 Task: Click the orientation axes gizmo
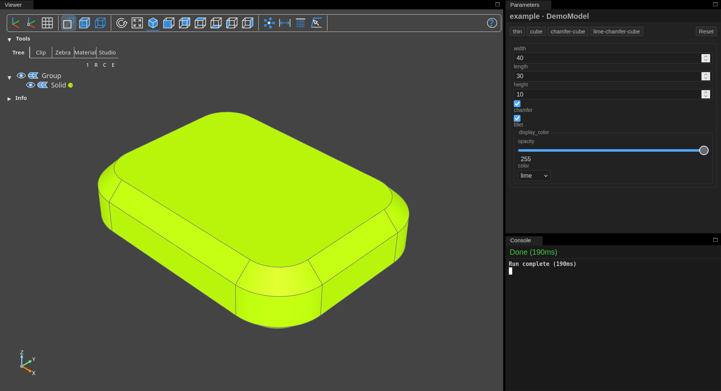(27, 363)
